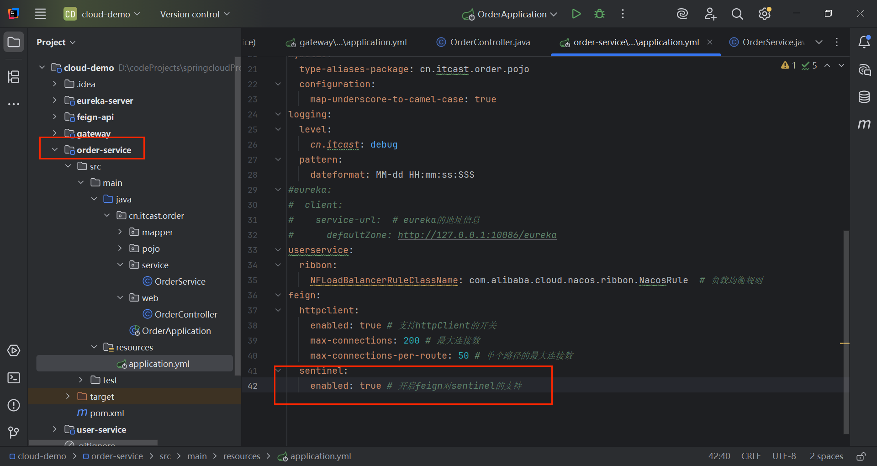This screenshot has width=877, height=466.
Task: Open OrderApplication run configuration dropdown
Action: tap(509, 14)
